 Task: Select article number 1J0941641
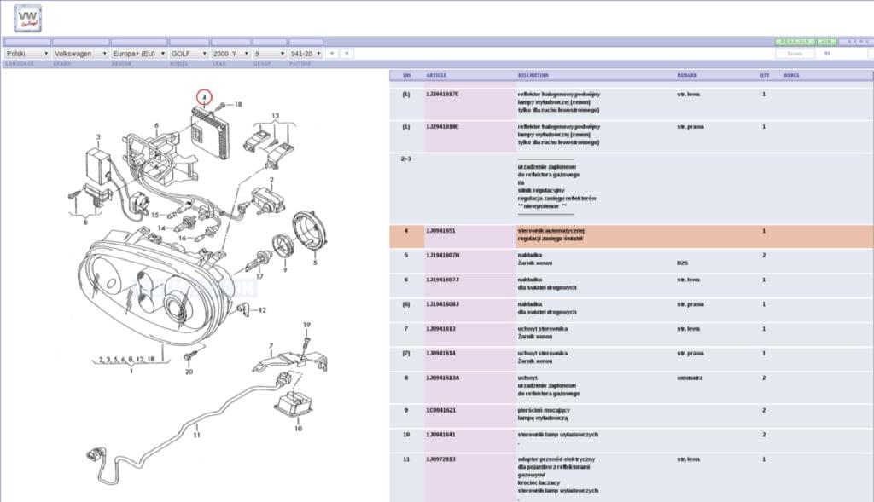(440, 435)
